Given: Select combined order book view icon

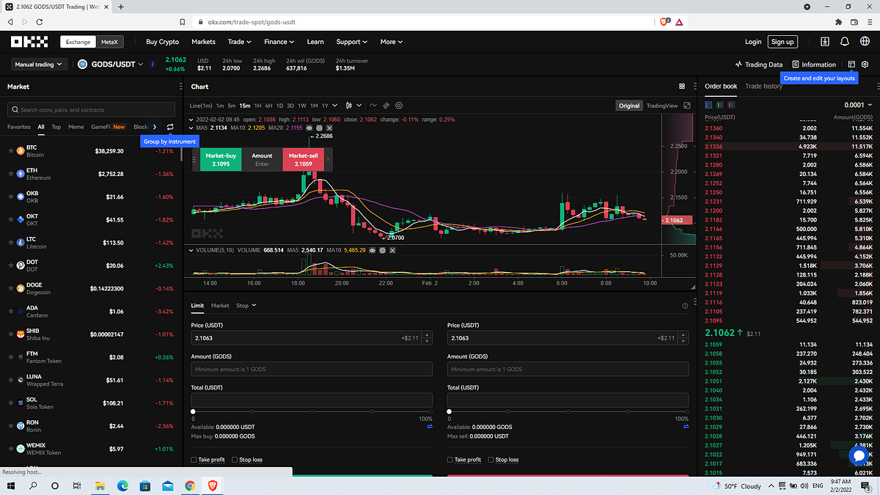Looking at the screenshot, I should tap(709, 105).
